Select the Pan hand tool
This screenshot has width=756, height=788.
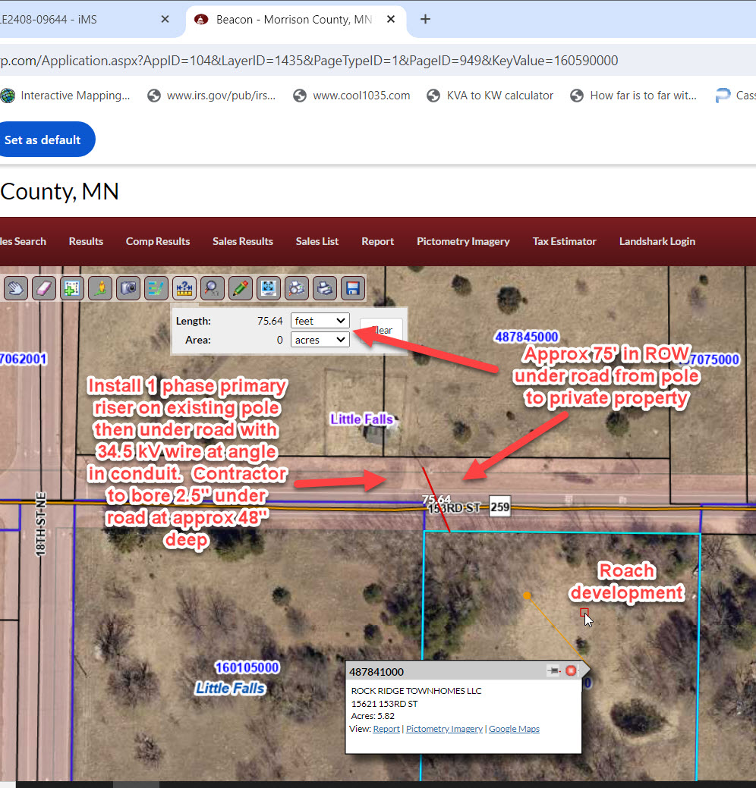pyautogui.click(x=16, y=288)
